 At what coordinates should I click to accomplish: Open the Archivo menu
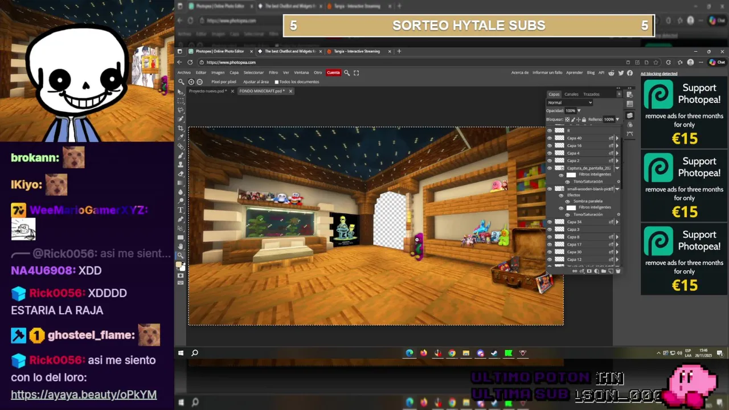pyautogui.click(x=184, y=72)
